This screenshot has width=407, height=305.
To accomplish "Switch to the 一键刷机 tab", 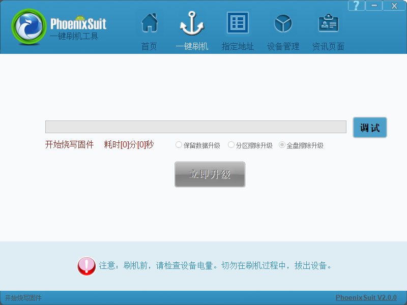I will pos(192,30).
